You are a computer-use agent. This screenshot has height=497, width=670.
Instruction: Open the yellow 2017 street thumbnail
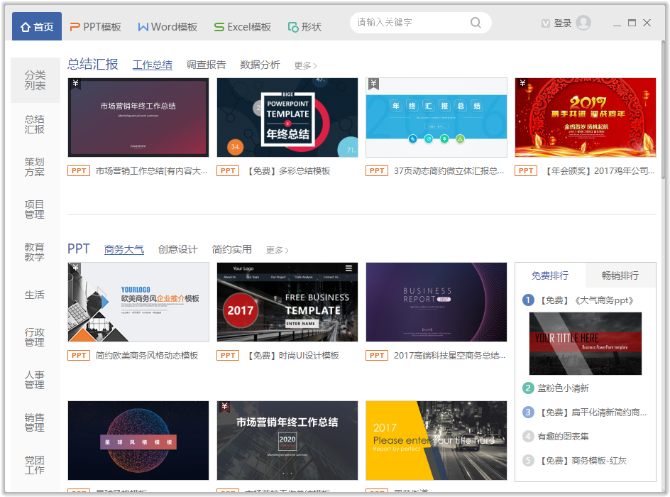point(436,441)
